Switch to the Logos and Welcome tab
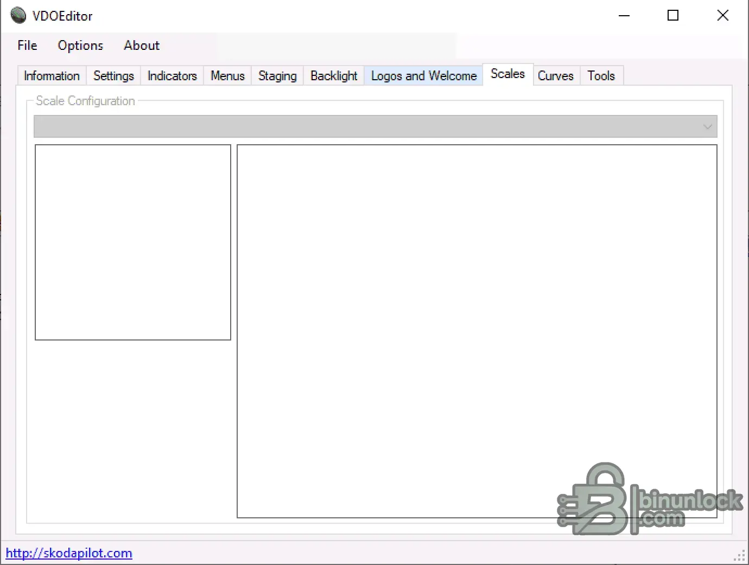The width and height of the screenshot is (749, 565). click(424, 76)
